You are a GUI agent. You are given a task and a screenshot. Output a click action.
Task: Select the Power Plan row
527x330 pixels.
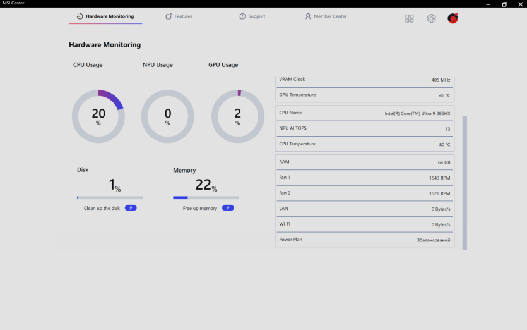coord(365,240)
